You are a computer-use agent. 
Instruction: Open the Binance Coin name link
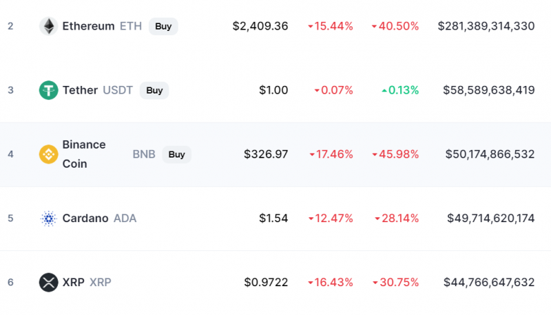(x=84, y=154)
